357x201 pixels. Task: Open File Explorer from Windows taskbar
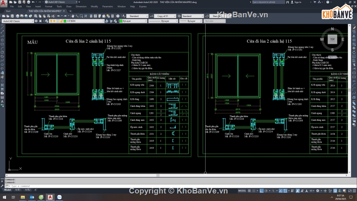23,197
